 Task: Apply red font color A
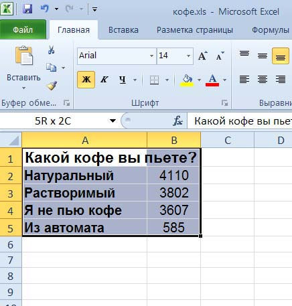212,80
